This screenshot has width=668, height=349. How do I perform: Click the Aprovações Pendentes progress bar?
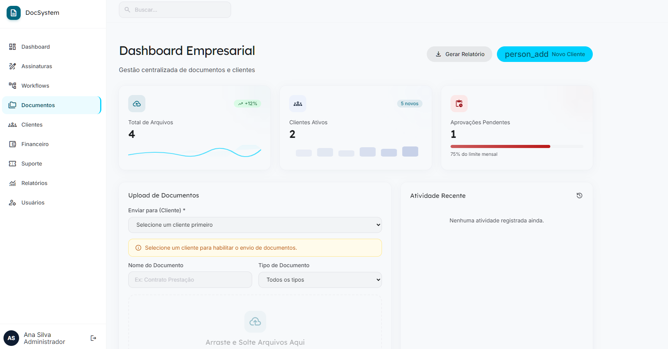(517, 146)
